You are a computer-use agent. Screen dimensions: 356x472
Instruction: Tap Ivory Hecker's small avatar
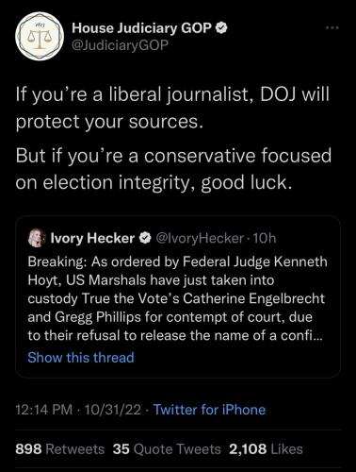[x=37, y=238]
